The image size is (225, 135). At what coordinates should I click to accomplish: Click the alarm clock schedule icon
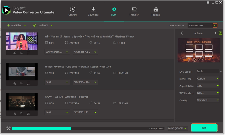(x=8, y=128)
